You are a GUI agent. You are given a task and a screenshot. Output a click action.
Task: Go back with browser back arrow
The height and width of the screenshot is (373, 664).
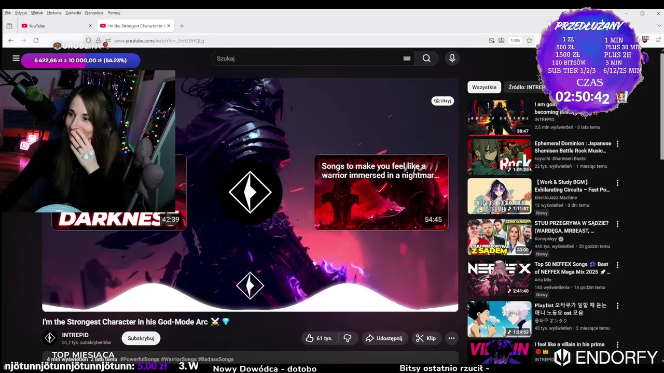[x=11, y=40]
